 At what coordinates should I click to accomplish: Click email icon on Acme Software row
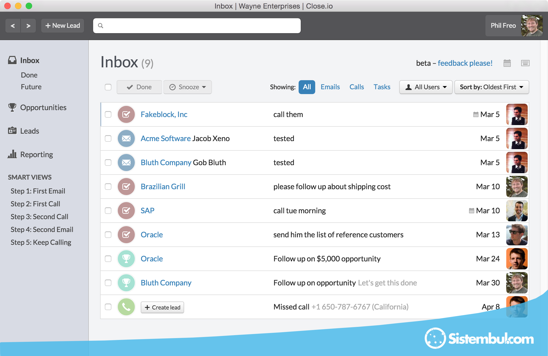pos(126,138)
